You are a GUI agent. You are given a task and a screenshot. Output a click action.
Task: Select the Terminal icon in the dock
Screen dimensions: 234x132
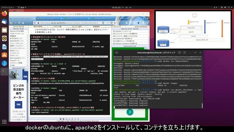coord(4,71)
